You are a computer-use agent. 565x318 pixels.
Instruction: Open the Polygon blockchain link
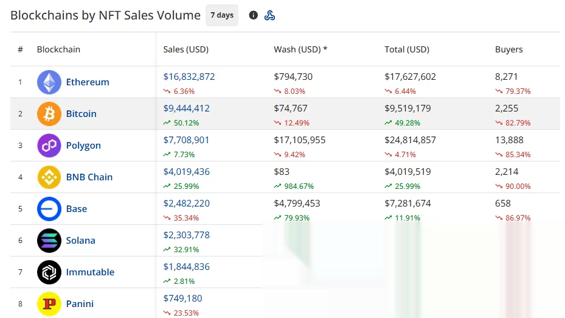(83, 146)
